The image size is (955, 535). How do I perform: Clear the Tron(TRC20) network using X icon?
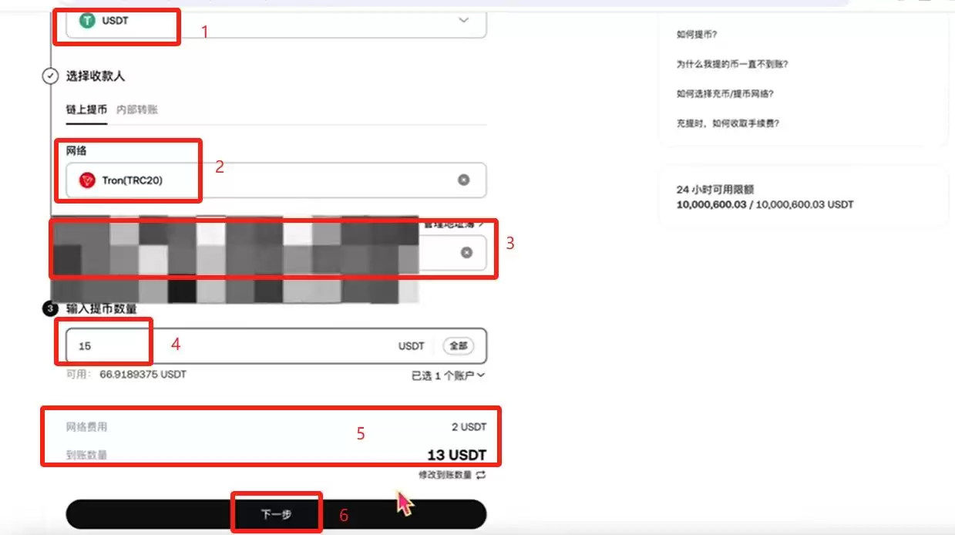click(463, 180)
